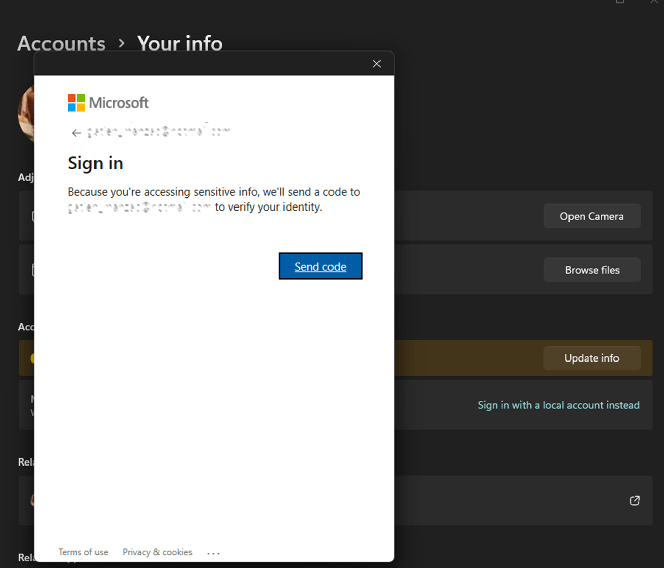
Task: Select Sign in with a local account instead
Action: (558, 405)
